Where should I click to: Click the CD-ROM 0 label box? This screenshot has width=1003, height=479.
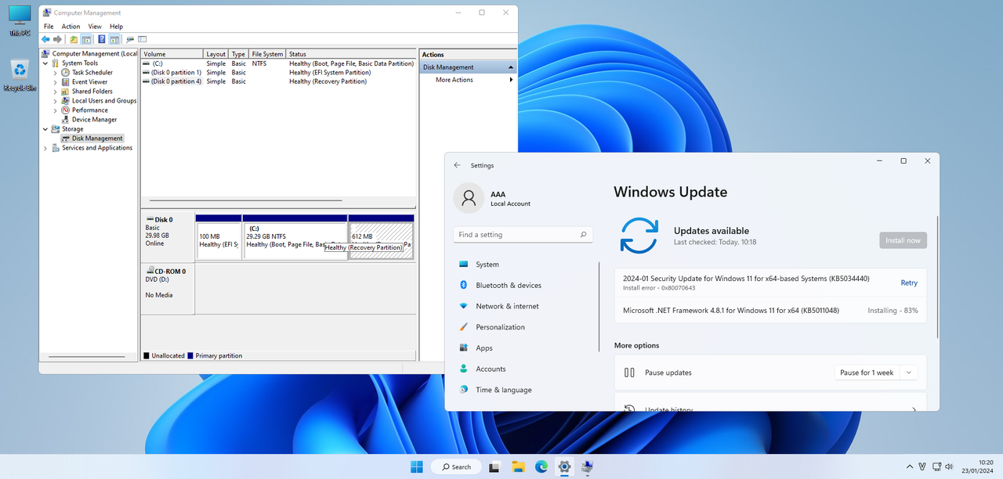point(168,288)
